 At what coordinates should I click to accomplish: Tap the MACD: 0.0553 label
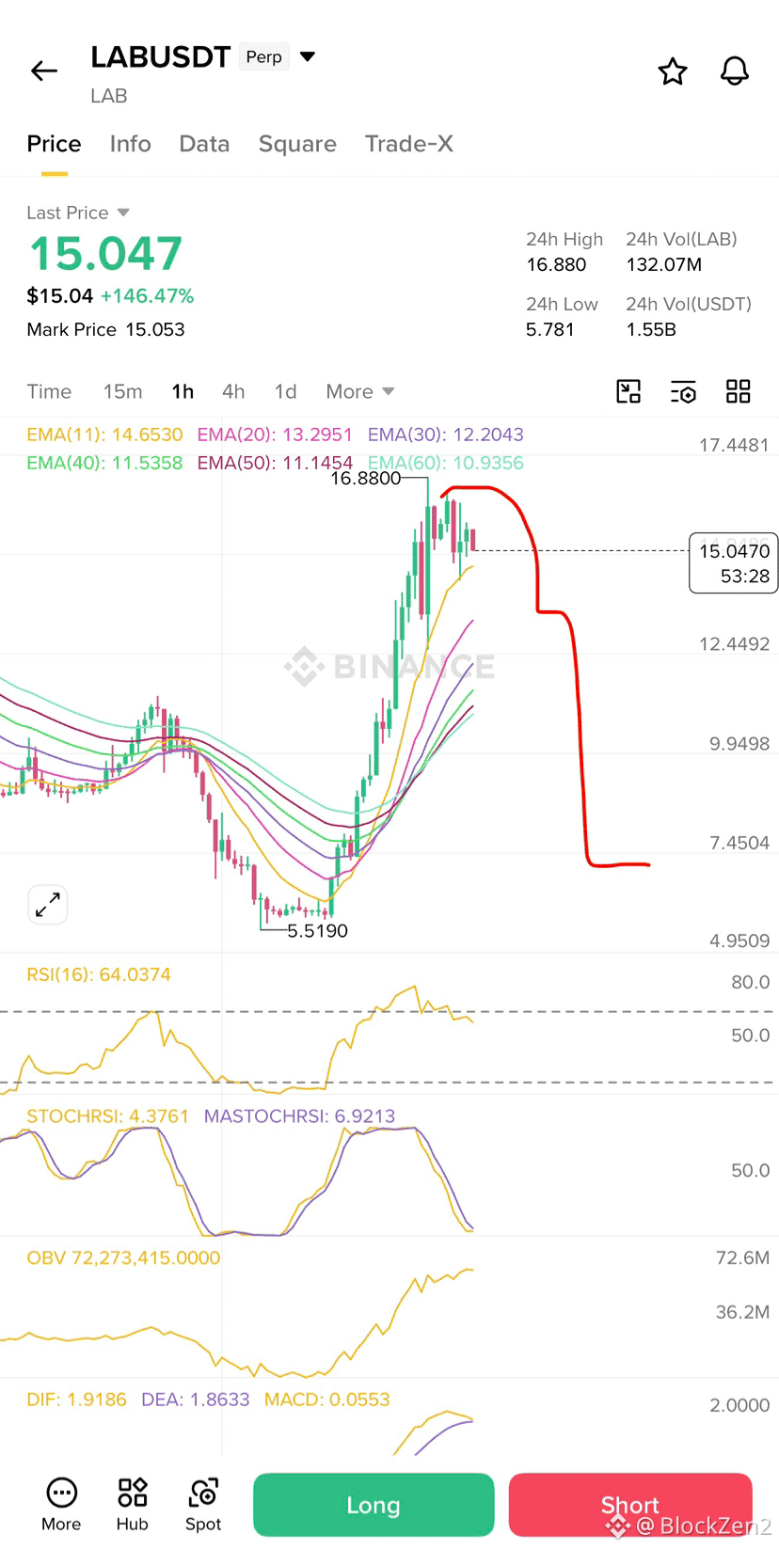[x=327, y=1400]
